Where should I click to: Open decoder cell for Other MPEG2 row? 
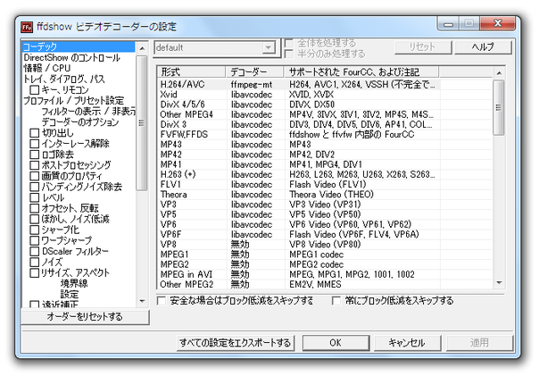256,285
